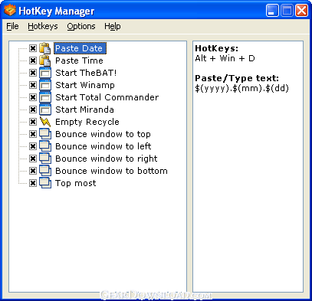Select Bounce window to right
Image resolution: width=312 pixels, height=301 pixels.
coord(107,159)
